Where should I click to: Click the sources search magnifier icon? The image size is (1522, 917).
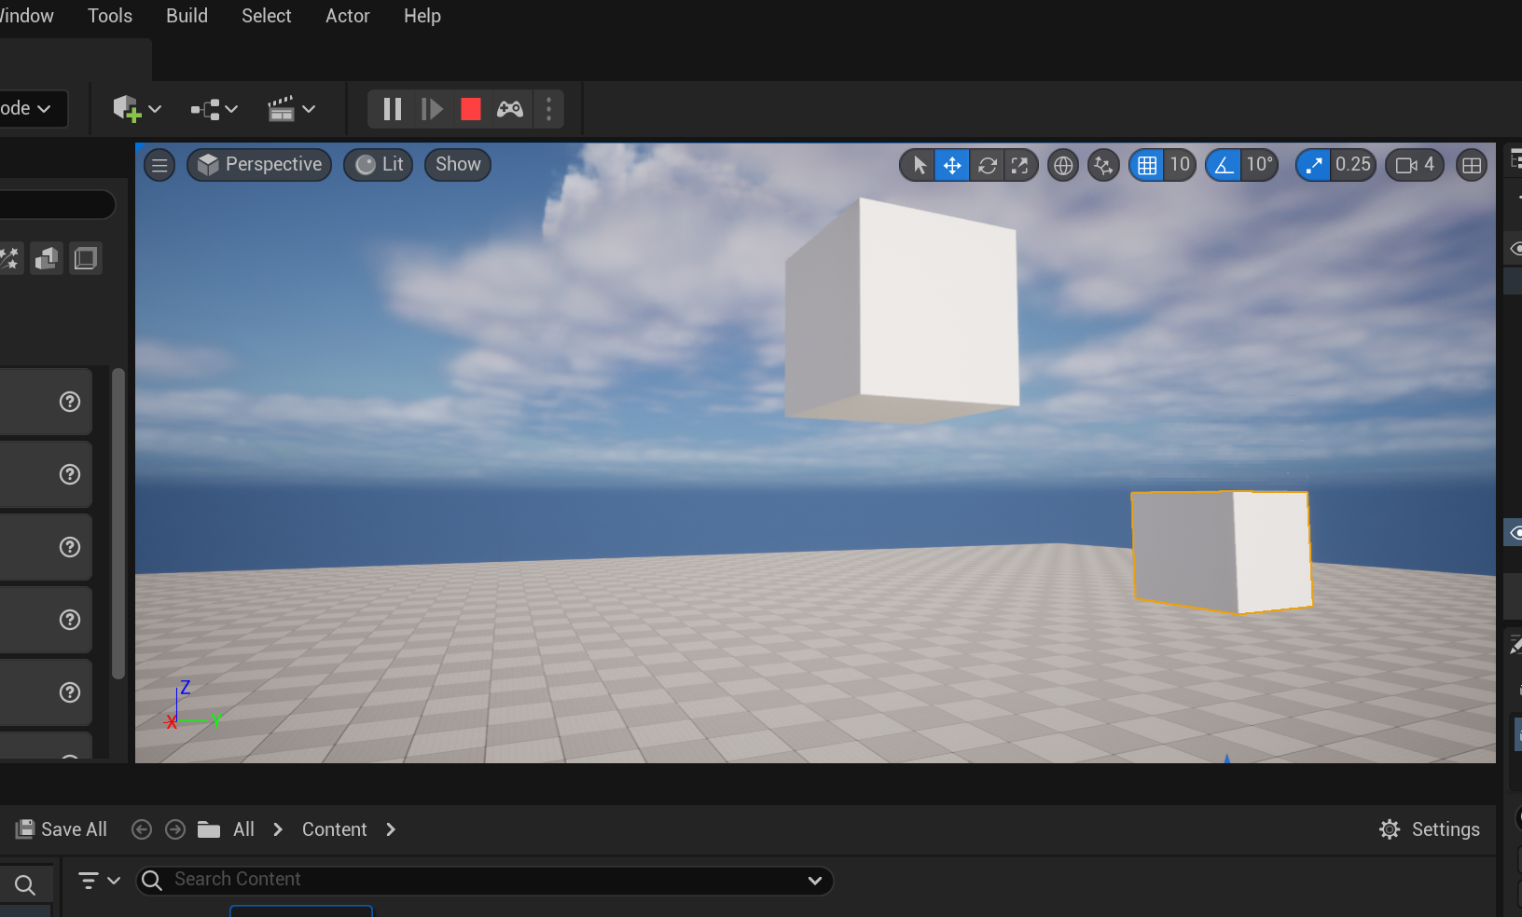tap(25, 885)
